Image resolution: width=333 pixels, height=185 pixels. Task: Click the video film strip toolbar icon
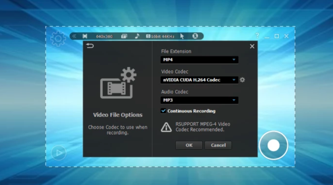(x=85, y=36)
